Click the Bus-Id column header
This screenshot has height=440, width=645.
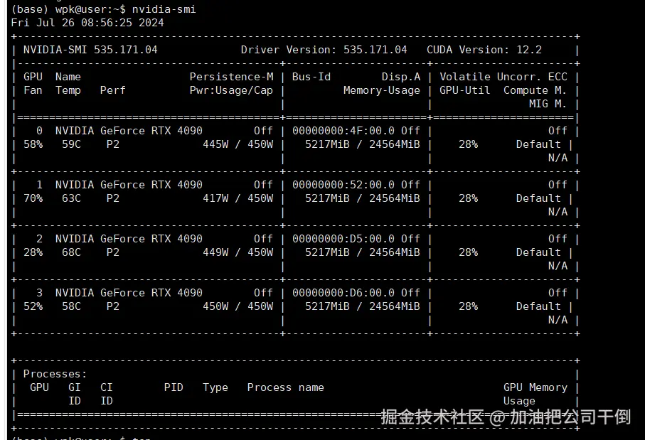[311, 77]
